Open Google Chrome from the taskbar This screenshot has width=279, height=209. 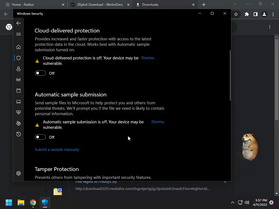tap(33, 202)
